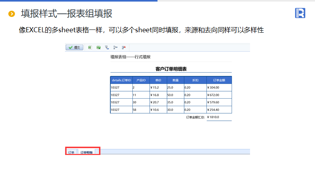Screen dimensions: 315x177
Task: Click the orange arrow bullet beside title
Action: (x=12, y=14)
